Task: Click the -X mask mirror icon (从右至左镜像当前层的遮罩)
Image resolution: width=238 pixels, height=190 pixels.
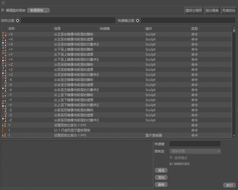Action: click(4, 85)
